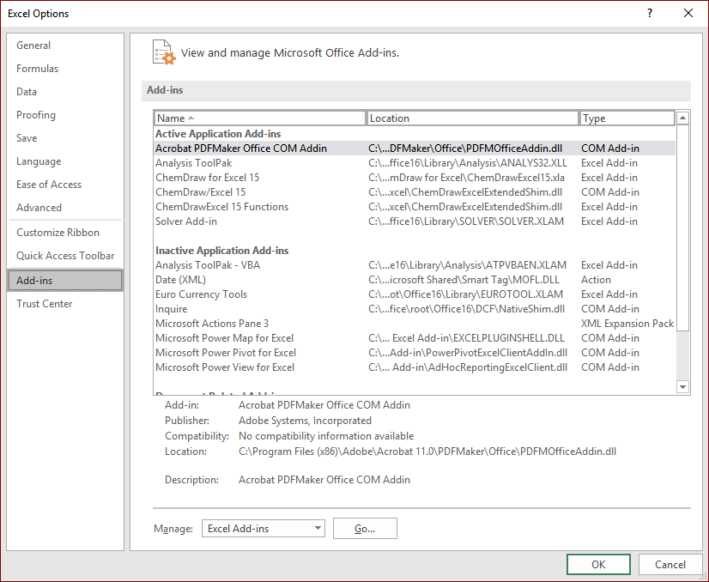The image size is (709, 582).
Task: Click the ANALYS32.XLL location cell
Action: [468, 163]
